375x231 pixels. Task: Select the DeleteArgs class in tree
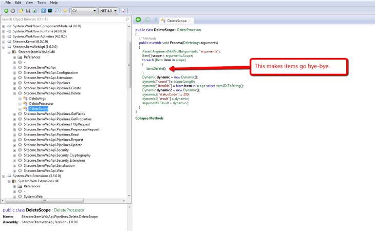[x=38, y=98]
